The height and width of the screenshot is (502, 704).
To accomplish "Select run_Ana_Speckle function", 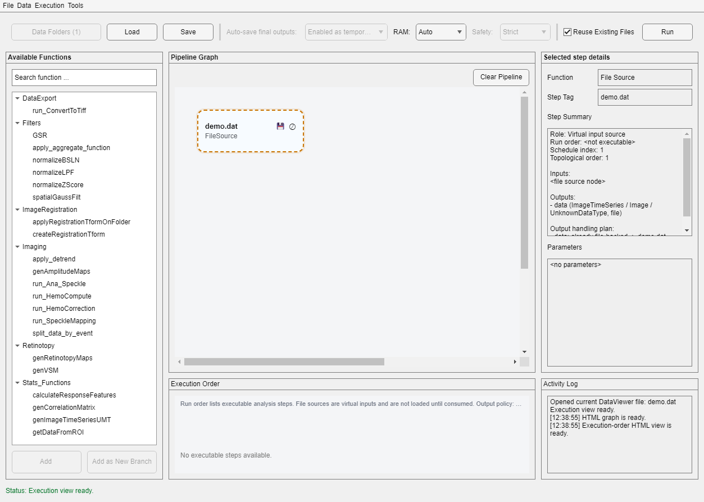I will click(59, 284).
